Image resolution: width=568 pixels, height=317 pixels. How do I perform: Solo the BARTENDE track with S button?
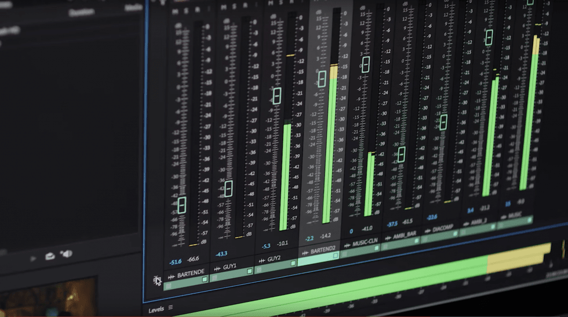(187, 11)
